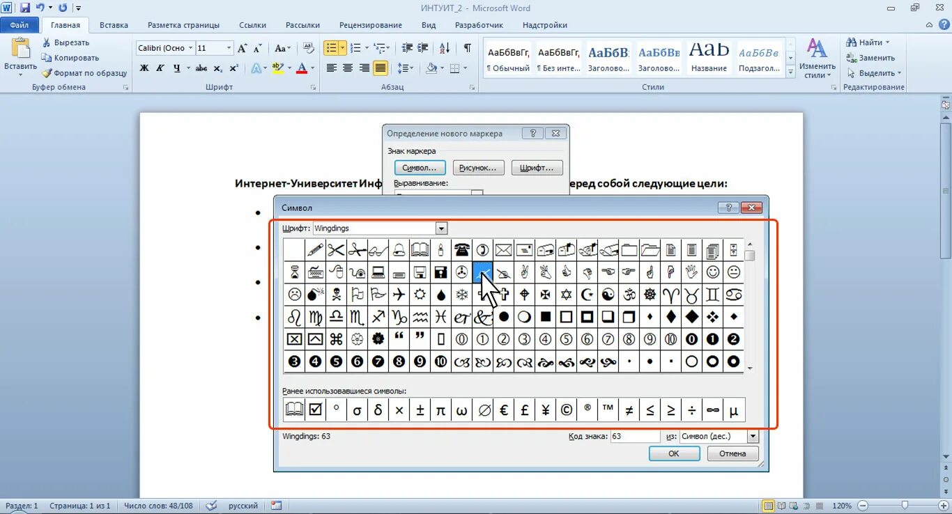
Task: Pick the snowflake symbol
Action: (x=461, y=294)
